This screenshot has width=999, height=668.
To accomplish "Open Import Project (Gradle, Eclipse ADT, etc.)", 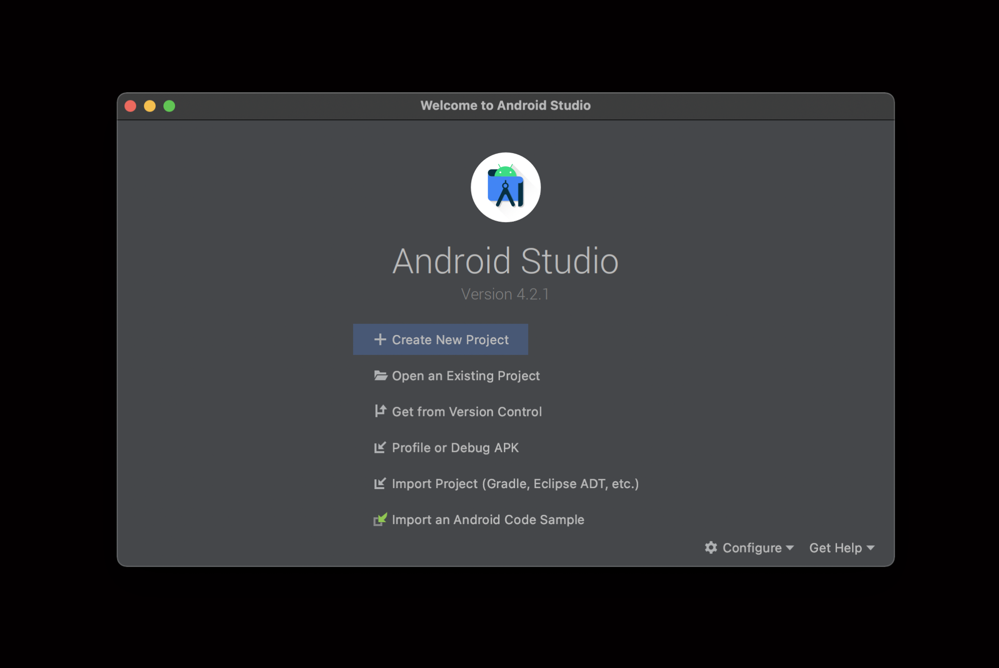I will click(x=515, y=483).
